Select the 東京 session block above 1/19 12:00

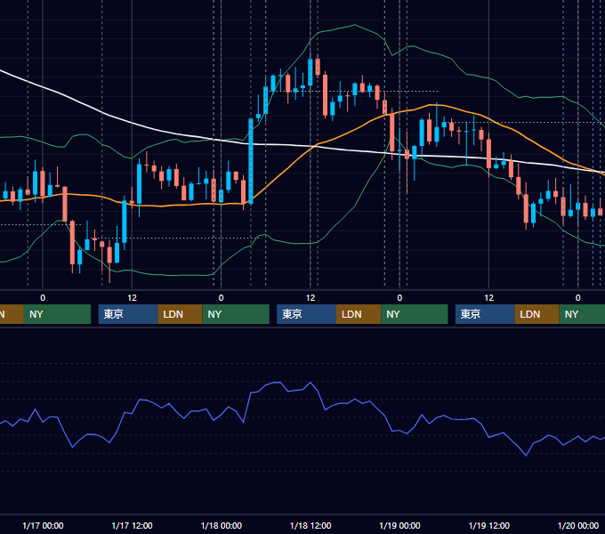pyautogui.click(x=485, y=314)
